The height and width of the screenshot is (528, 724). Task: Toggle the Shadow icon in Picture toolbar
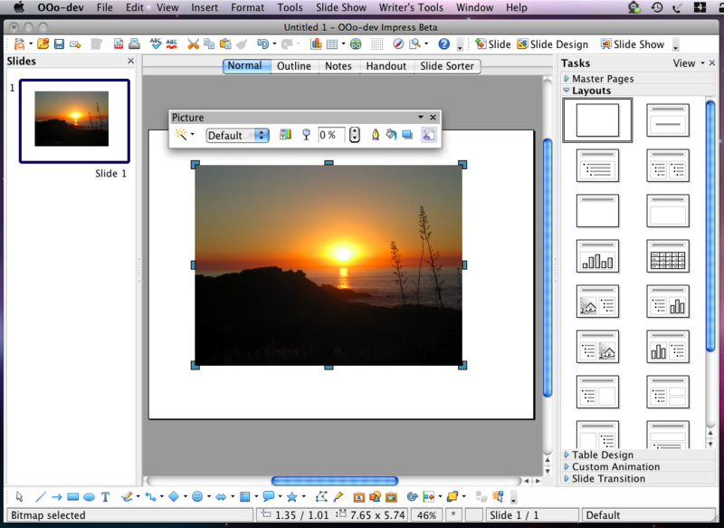pyautogui.click(x=407, y=135)
